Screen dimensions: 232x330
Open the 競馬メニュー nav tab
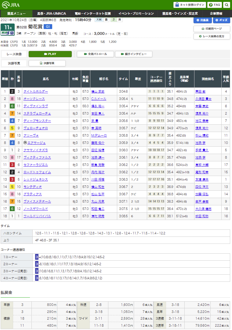16,14
